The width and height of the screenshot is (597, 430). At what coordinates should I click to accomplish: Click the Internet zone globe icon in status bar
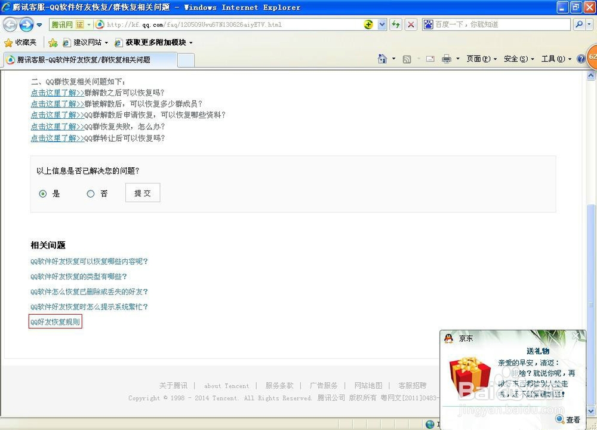pos(430,424)
